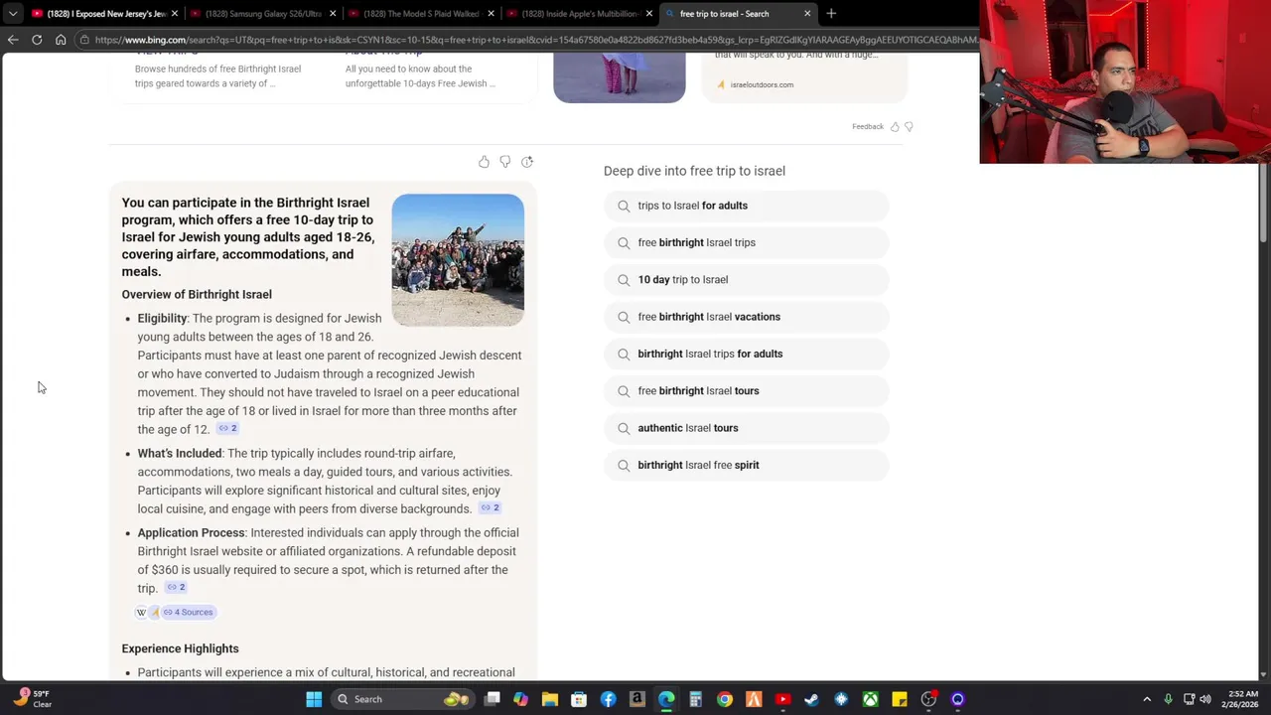1271x715 pixels.
Task: Search '10 day trip to Israel' suggestion
Action: point(746,280)
